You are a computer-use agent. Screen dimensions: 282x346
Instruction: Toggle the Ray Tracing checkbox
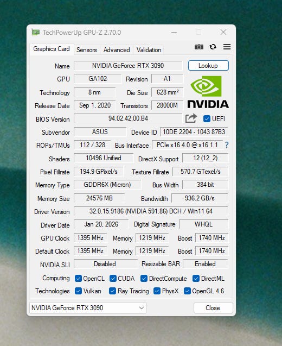tap(112, 291)
